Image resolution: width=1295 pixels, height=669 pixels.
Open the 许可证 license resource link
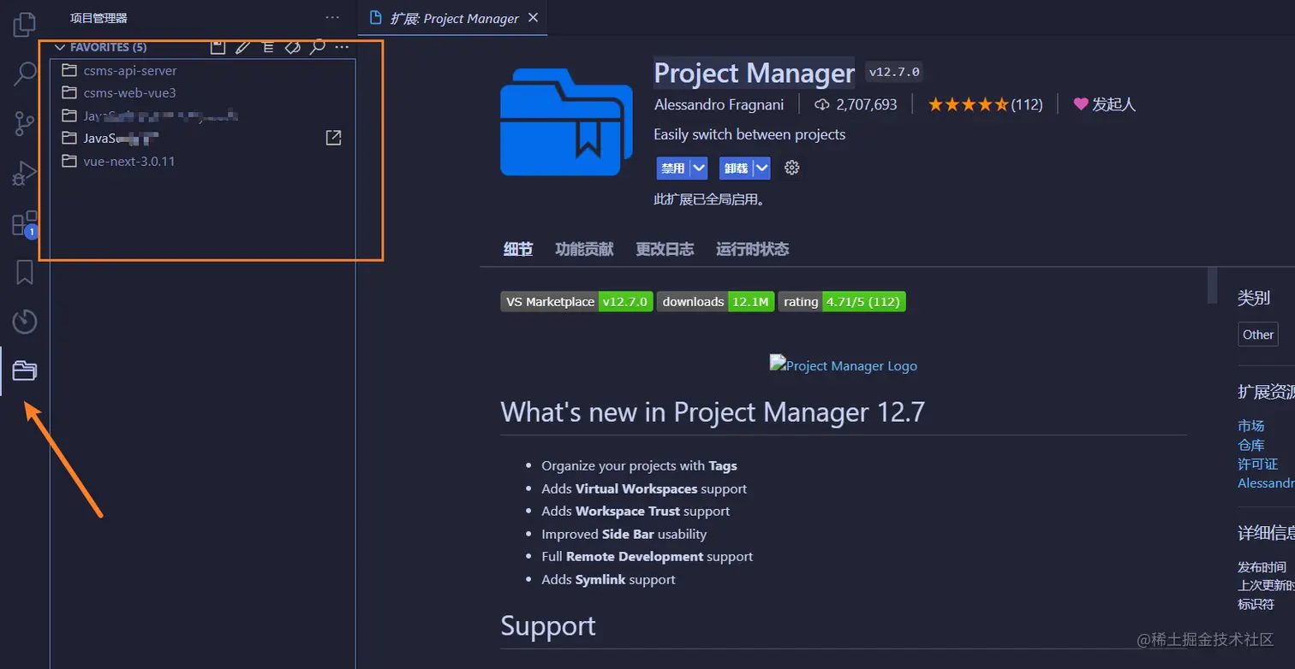coord(1257,464)
